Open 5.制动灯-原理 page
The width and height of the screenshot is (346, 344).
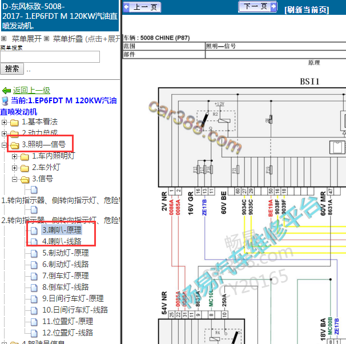pyautogui.click(x=66, y=253)
